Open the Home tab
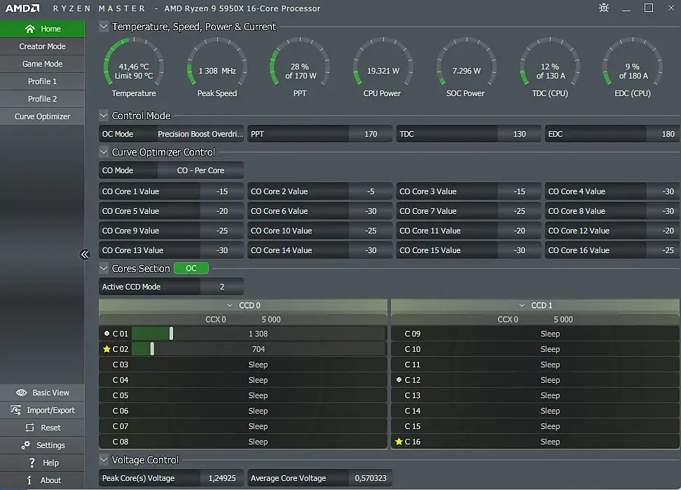The width and height of the screenshot is (681, 490). click(x=42, y=29)
